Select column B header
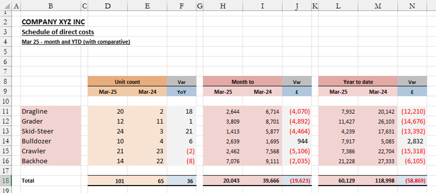Image resolution: width=436 pixels, height=193 pixels. coord(51,6)
